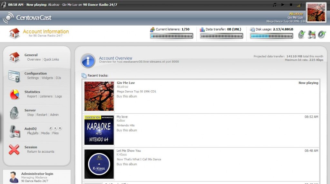Image resolution: width=330 pixels, height=184 pixels.
Task: Open the Giv Me Luv album cover
Action: (x=99, y=96)
